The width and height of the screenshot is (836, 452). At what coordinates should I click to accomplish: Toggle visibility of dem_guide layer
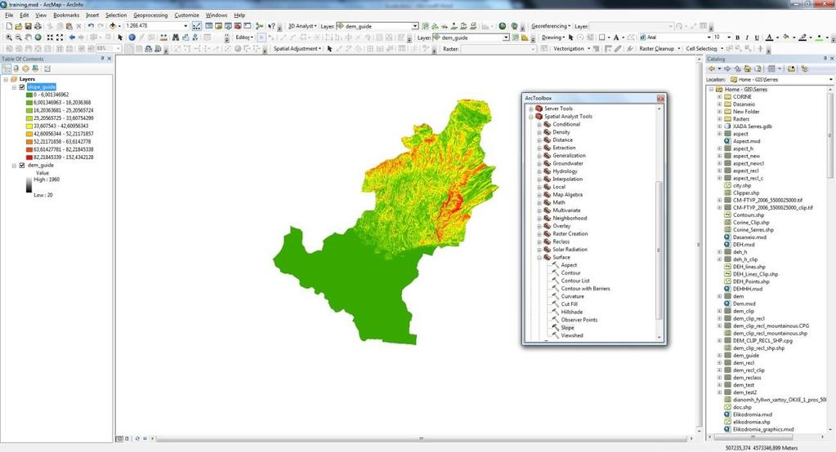(x=22, y=166)
